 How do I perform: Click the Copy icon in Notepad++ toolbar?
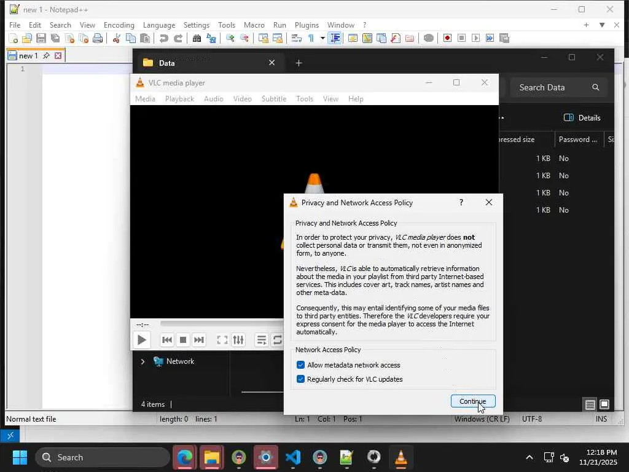click(x=131, y=38)
